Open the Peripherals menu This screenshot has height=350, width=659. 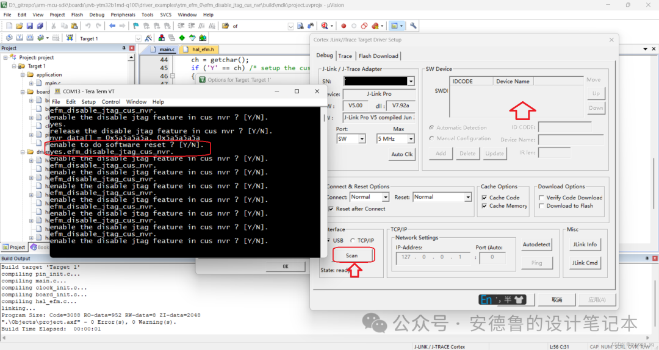pos(123,15)
